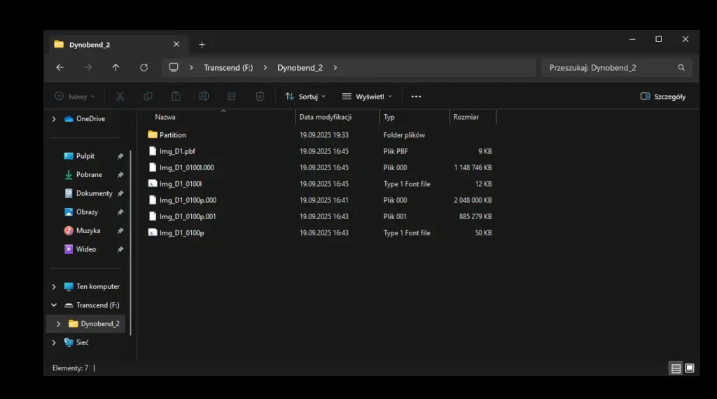Open the Wyświetl view dropdown
Image resolution: width=717 pixels, height=399 pixels.
click(367, 97)
